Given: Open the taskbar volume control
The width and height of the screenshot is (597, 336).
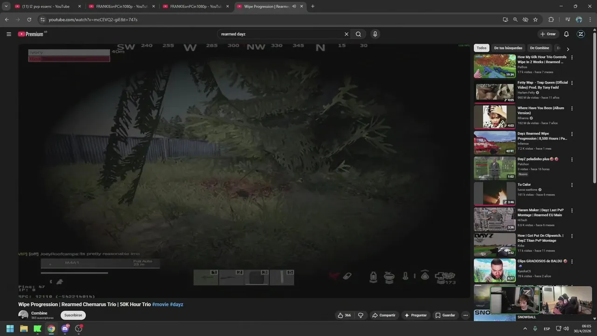Looking at the screenshot, I should [x=566, y=329].
